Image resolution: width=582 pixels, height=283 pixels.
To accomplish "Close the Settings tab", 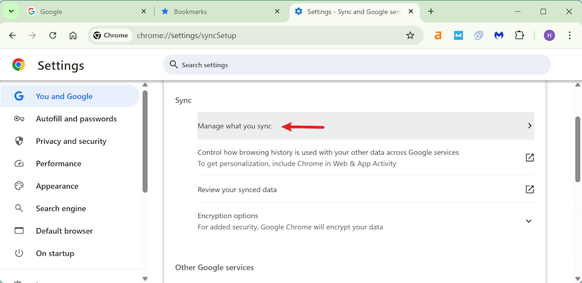I will (x=410, y=12).
